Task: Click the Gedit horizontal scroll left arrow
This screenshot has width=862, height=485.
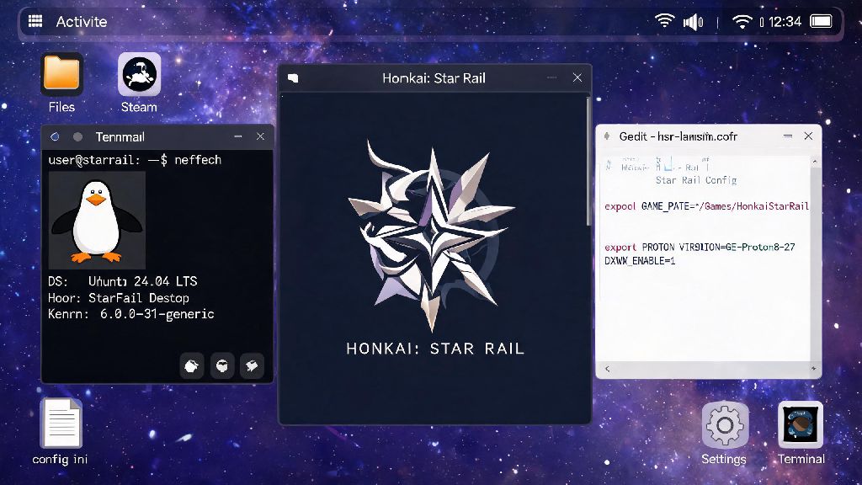Action: click(608, 369)
